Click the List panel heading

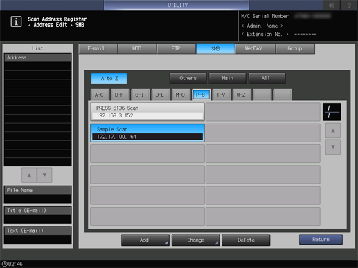(x=37, y=48)
